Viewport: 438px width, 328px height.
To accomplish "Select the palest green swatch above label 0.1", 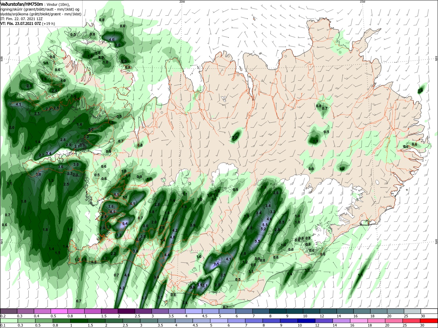I will tap(9, 321).
